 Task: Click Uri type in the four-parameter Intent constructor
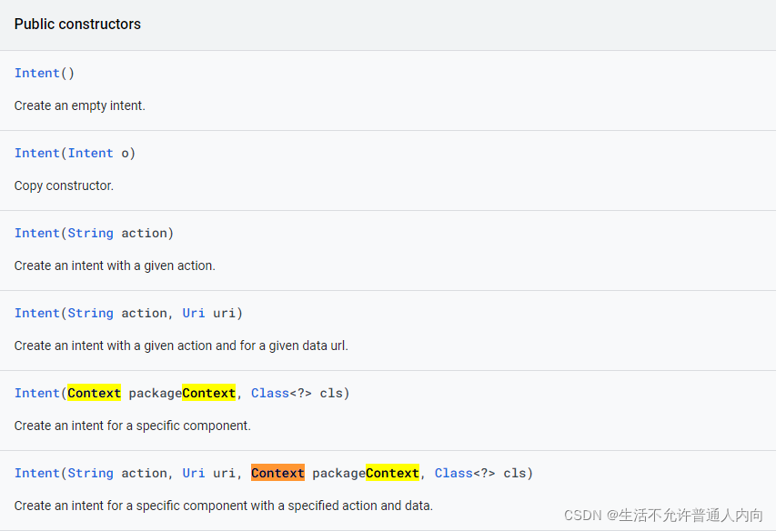[x=194, y=474]
